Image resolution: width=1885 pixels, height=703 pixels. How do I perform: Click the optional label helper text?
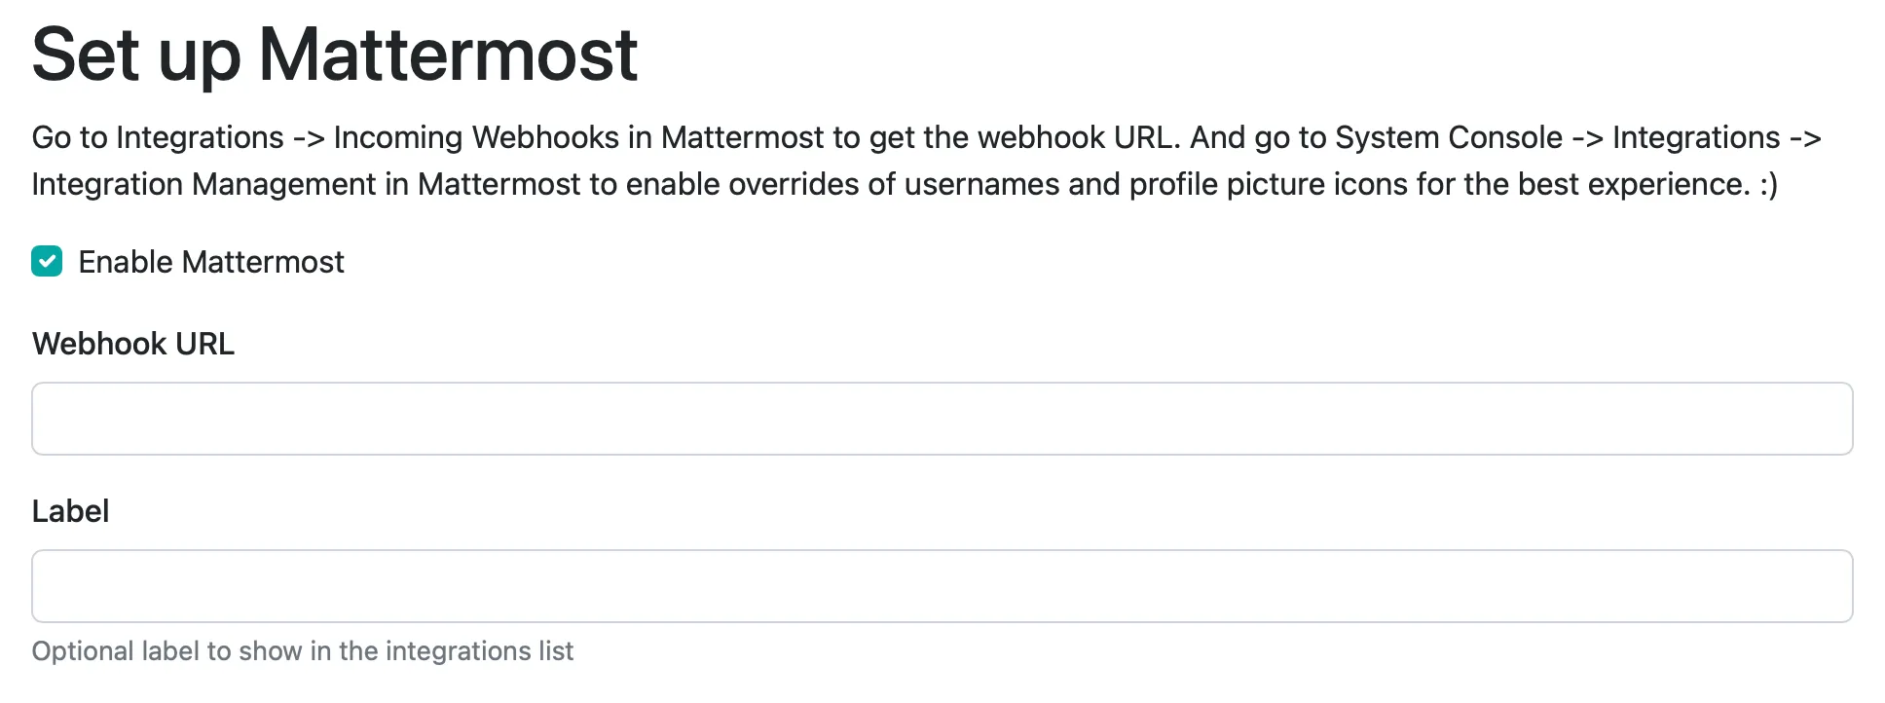pyautogui.click(x=303, y=650)
